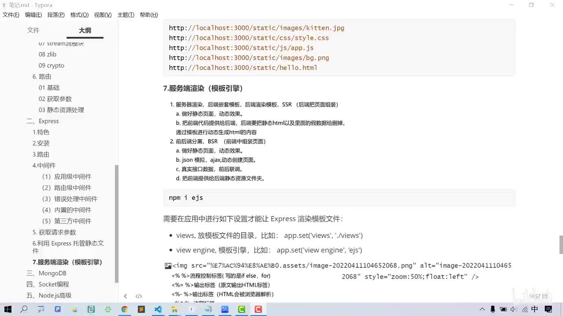Viewport: 563px width, 316px height.
Task: Click the green C app taskbar icon
Action: [241, 309]
